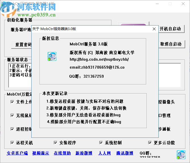Viewport: 190px width, 163px height.
Task: Click the 重置密码 button
Action: (21, 45)
